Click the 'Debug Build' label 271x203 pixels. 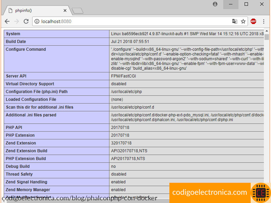18,166
